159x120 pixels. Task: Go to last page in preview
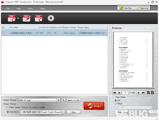(143, 93)
